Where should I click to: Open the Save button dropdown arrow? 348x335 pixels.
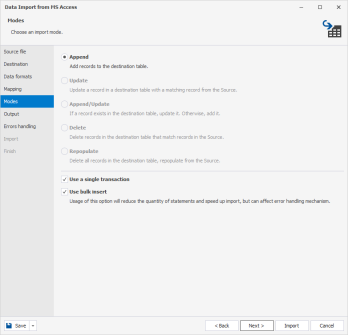[x=33, y=325]
